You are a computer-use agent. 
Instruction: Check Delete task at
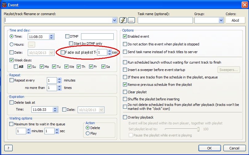(11, 102)
